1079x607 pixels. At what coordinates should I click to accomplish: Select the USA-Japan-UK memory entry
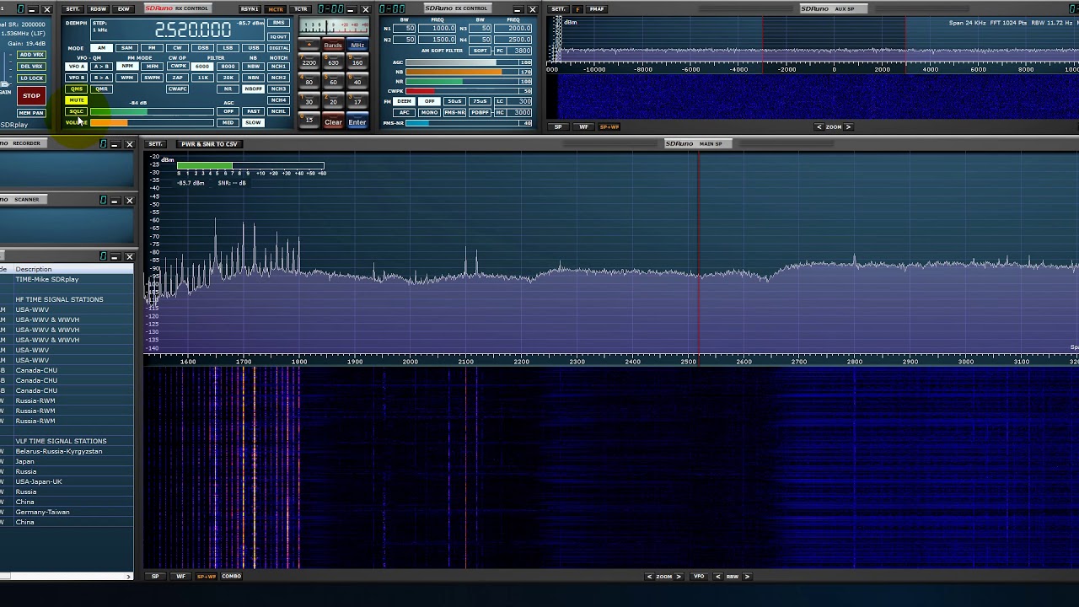[x=67, y=481]
